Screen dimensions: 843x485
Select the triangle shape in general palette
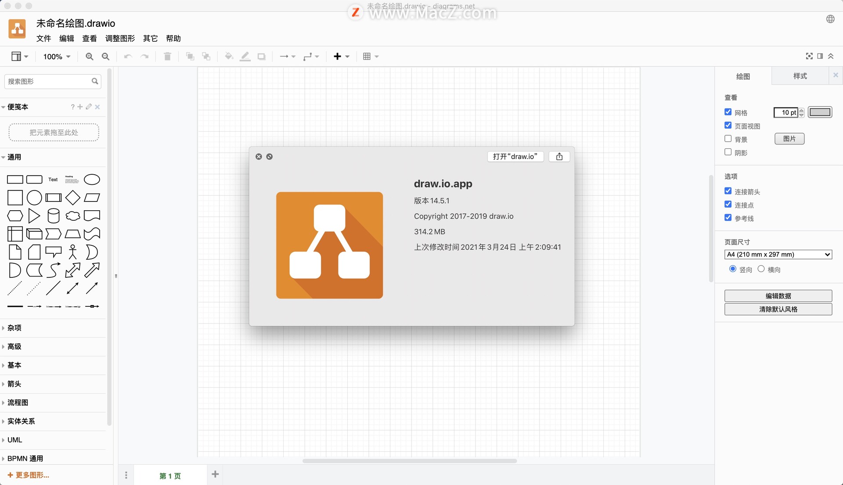pyautogui.click(x=34, y=216)
